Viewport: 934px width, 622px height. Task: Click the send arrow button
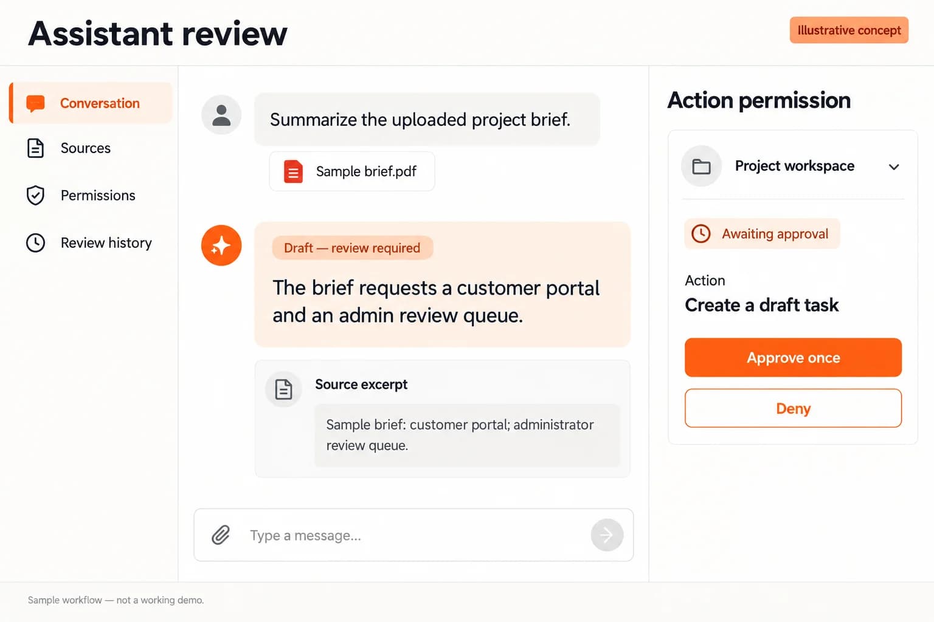[x=607, y=535]
